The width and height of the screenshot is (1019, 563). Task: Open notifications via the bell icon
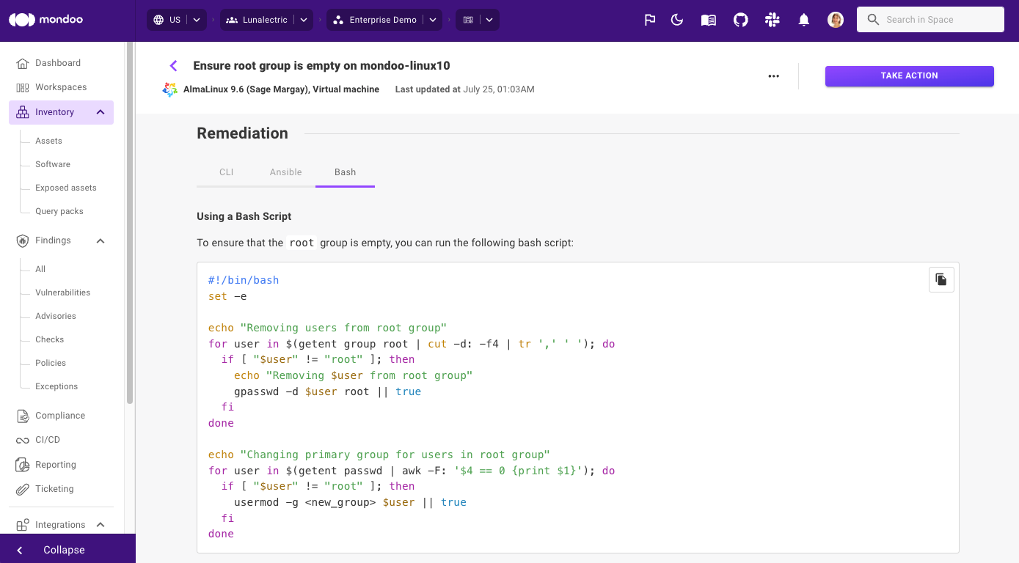[803, 20]
